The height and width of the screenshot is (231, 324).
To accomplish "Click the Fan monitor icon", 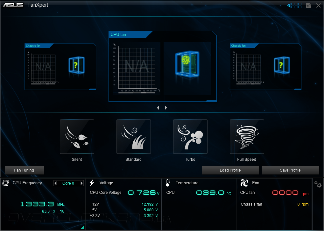I will [244, 183].
